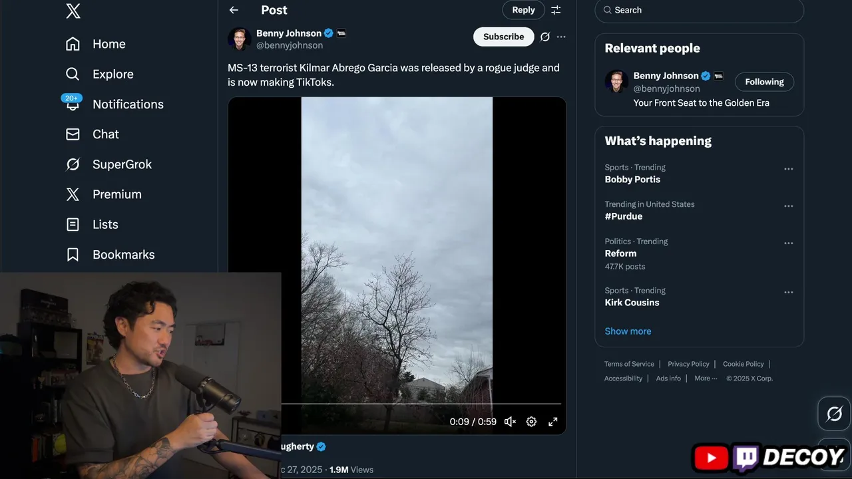The image size is (852, 479).
Task: Open the floating Grok button
Action: pyautogui.click(x=834, y=414)
